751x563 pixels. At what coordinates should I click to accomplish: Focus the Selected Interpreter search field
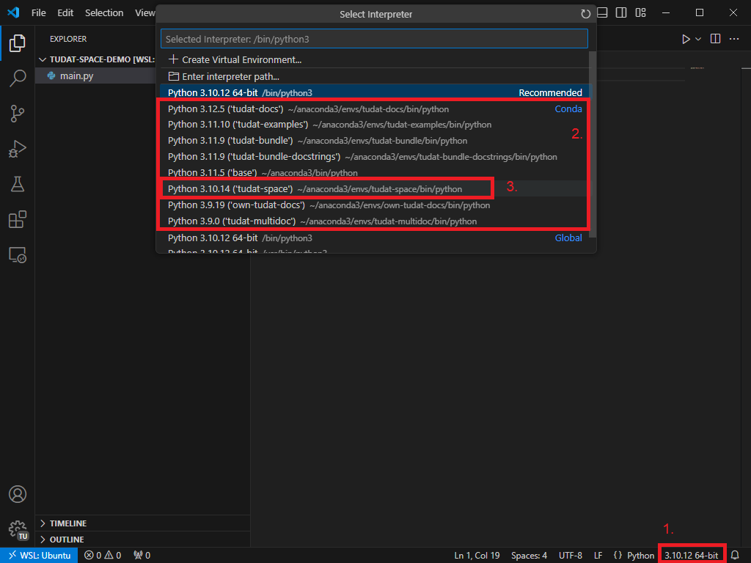point(374,39)
